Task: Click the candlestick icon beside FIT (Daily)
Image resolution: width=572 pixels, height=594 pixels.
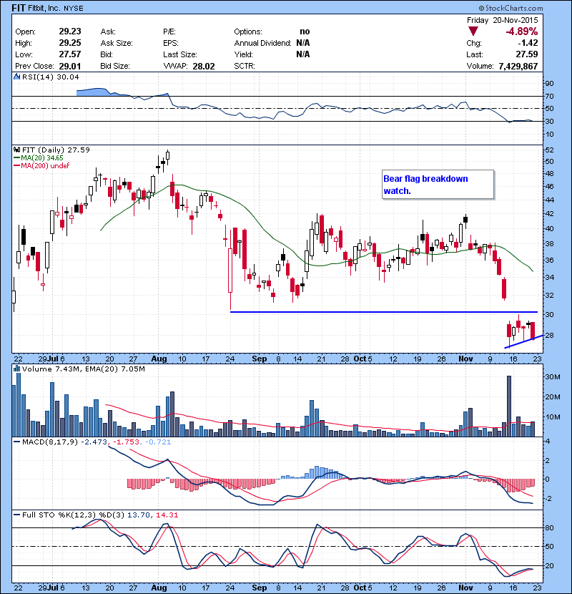Action: [16, 150]
